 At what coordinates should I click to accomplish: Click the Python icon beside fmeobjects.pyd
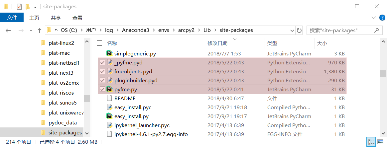pos(109,72)
